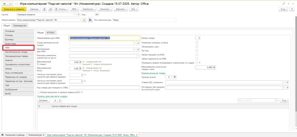Switch to the Производство tab

20,25
